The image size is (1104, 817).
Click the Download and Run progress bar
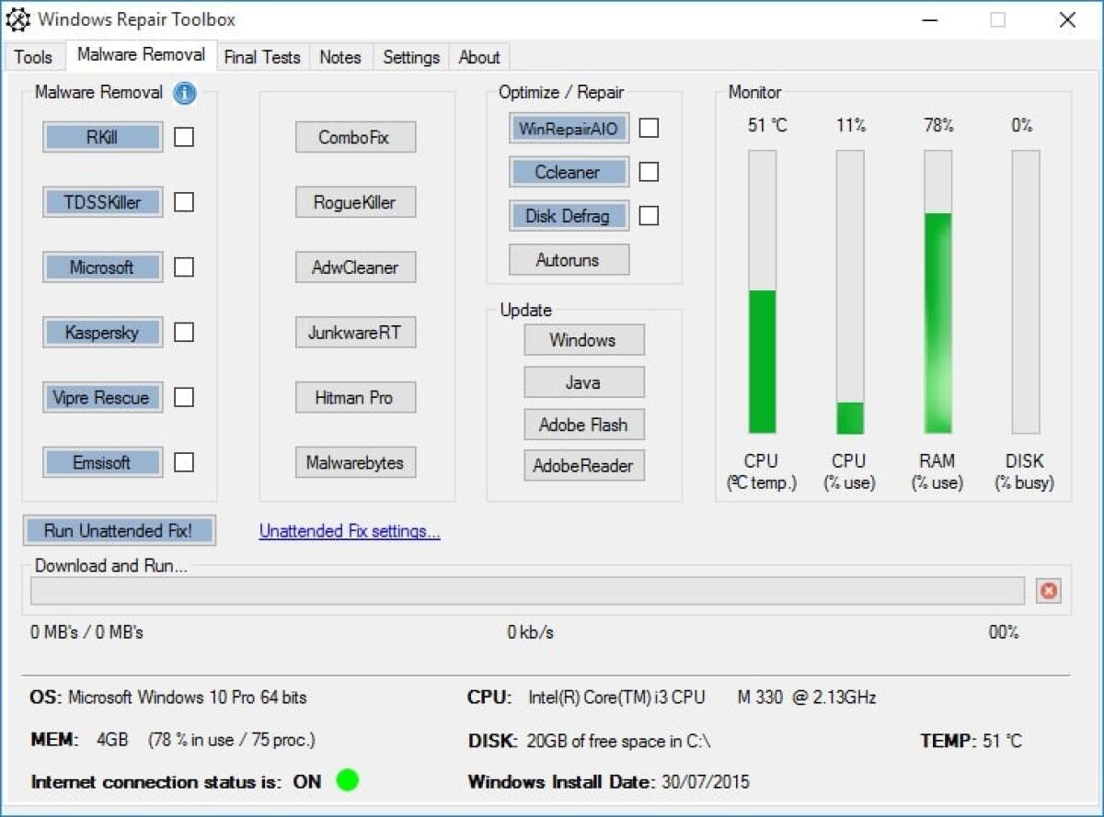coord(529,591)
